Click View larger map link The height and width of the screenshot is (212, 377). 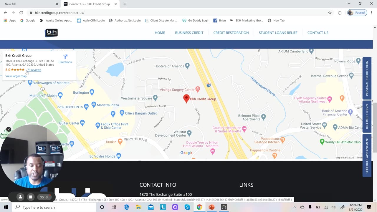[16, 76]
